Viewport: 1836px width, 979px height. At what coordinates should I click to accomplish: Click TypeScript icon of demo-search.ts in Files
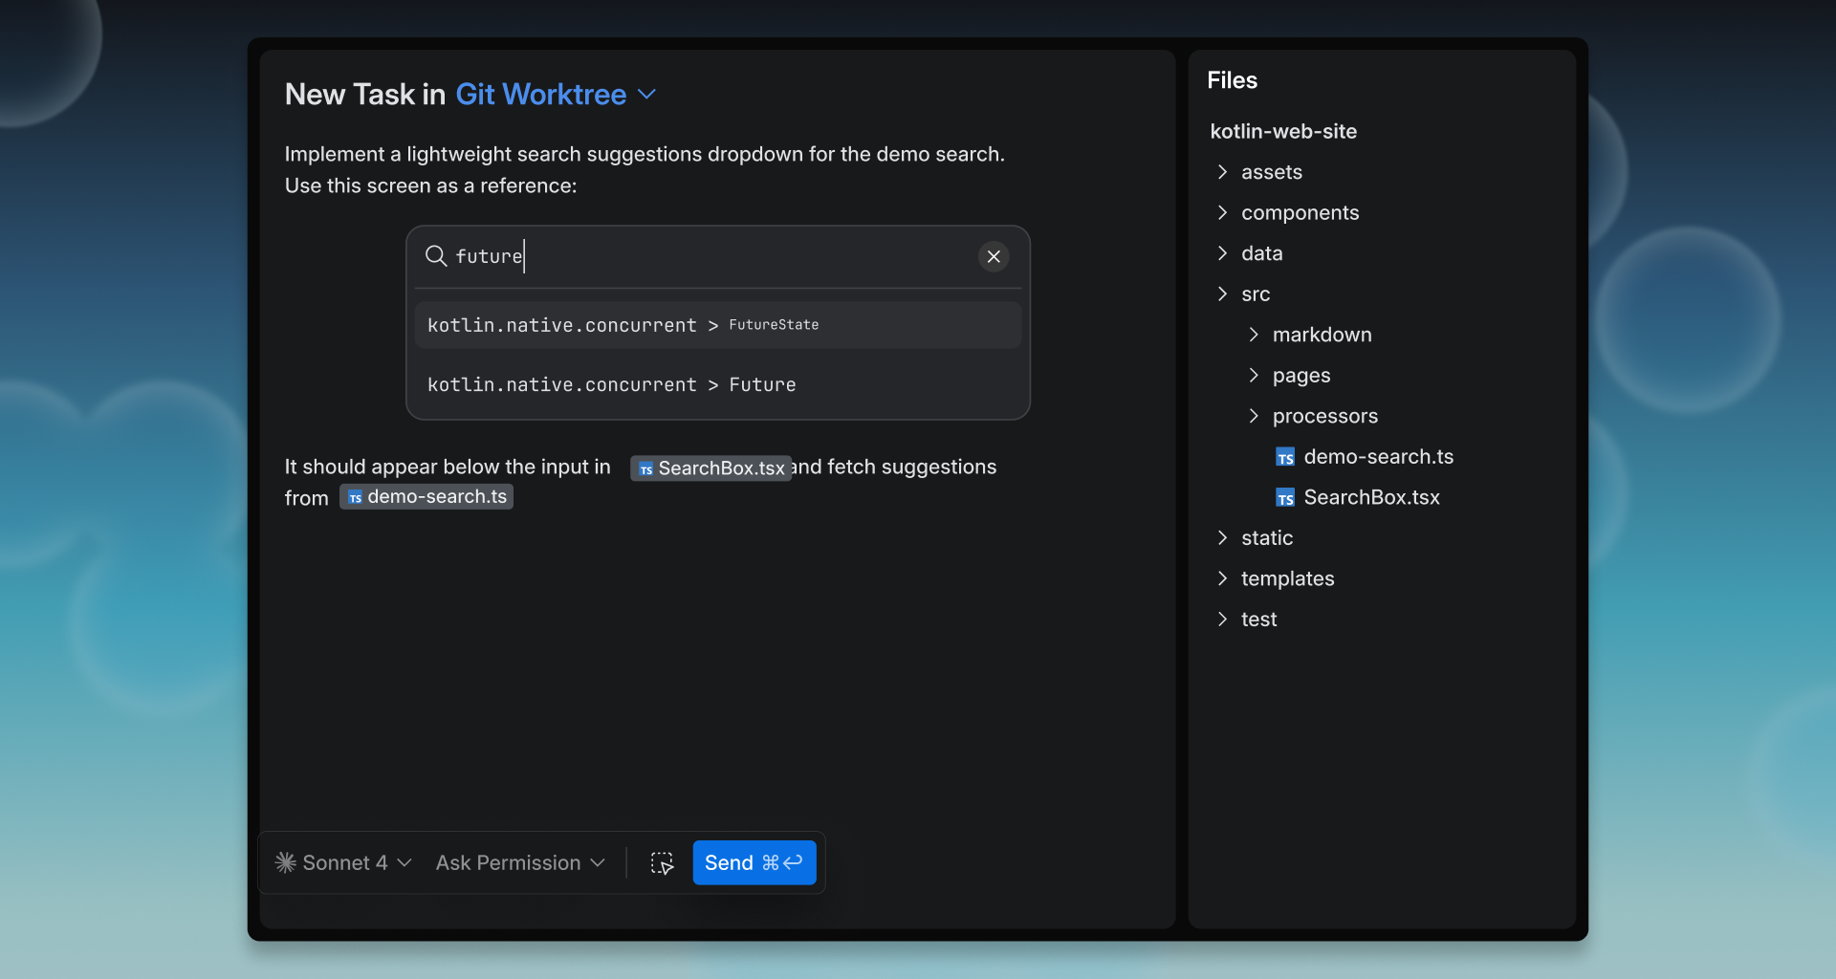tap(1285, 458)
